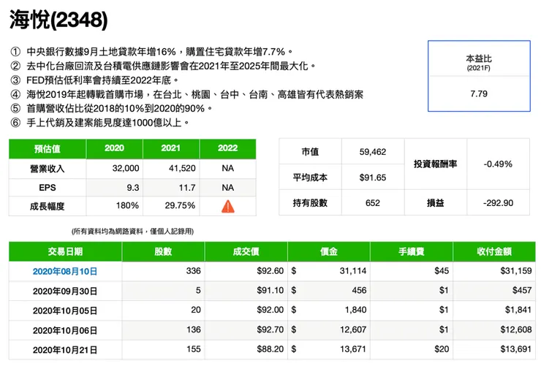This screenshot has height=366, width=541.
Task: Select fee value $45
Action: 442,270
